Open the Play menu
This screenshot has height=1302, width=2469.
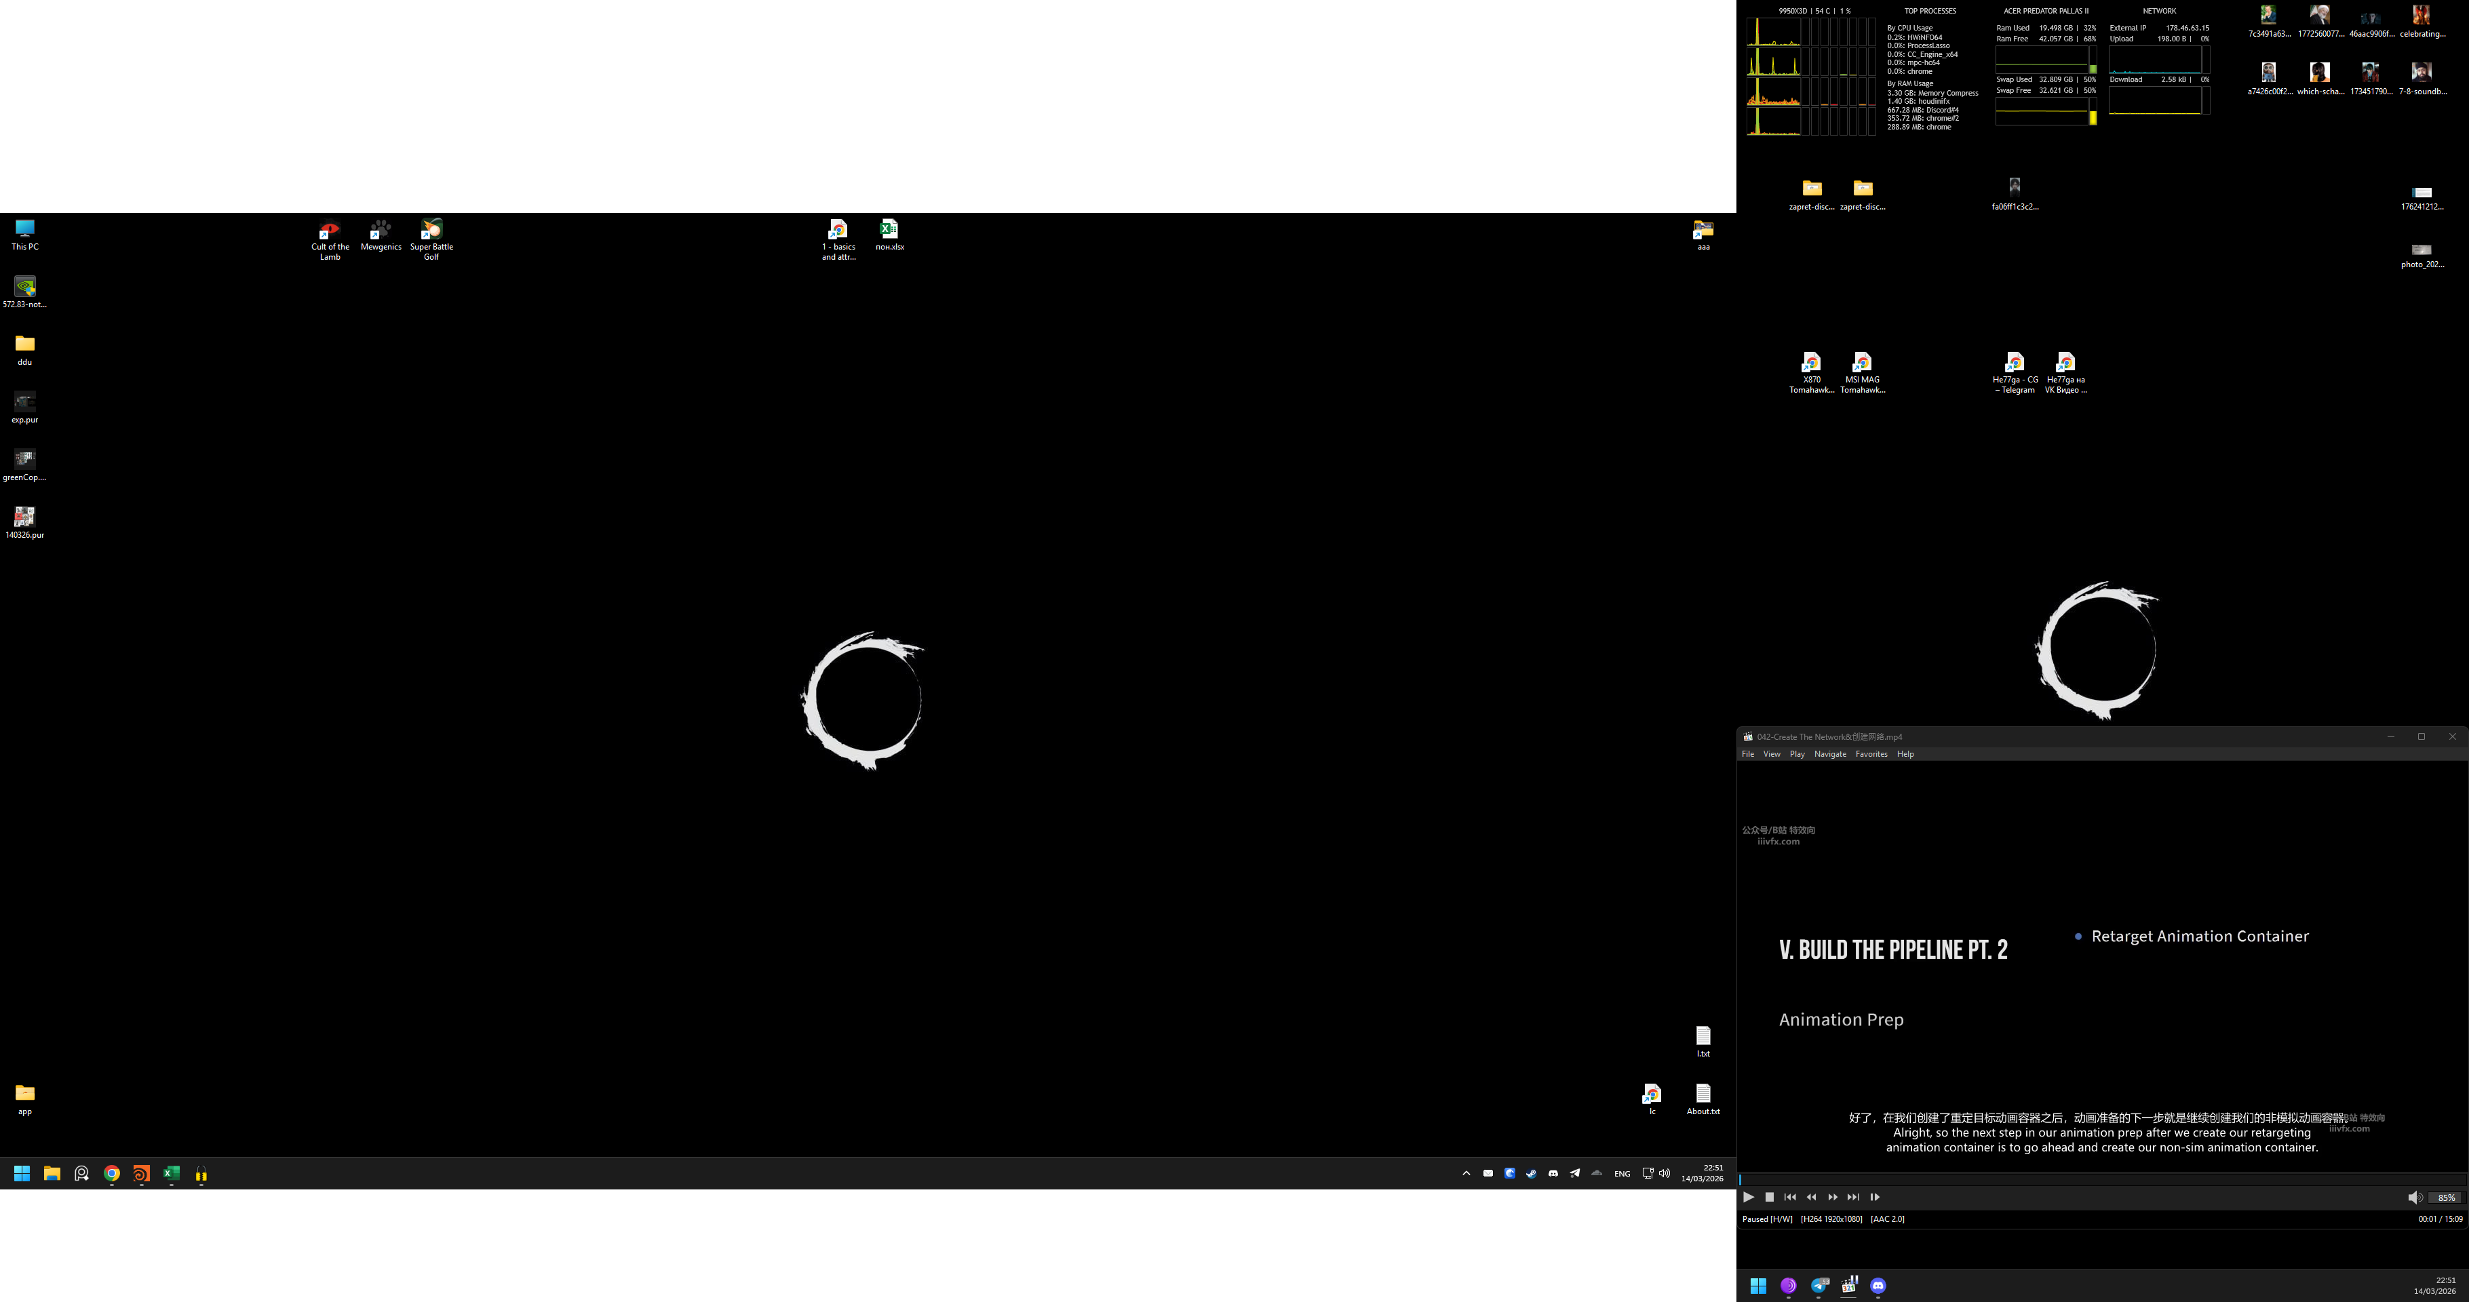pos(1797,754)
